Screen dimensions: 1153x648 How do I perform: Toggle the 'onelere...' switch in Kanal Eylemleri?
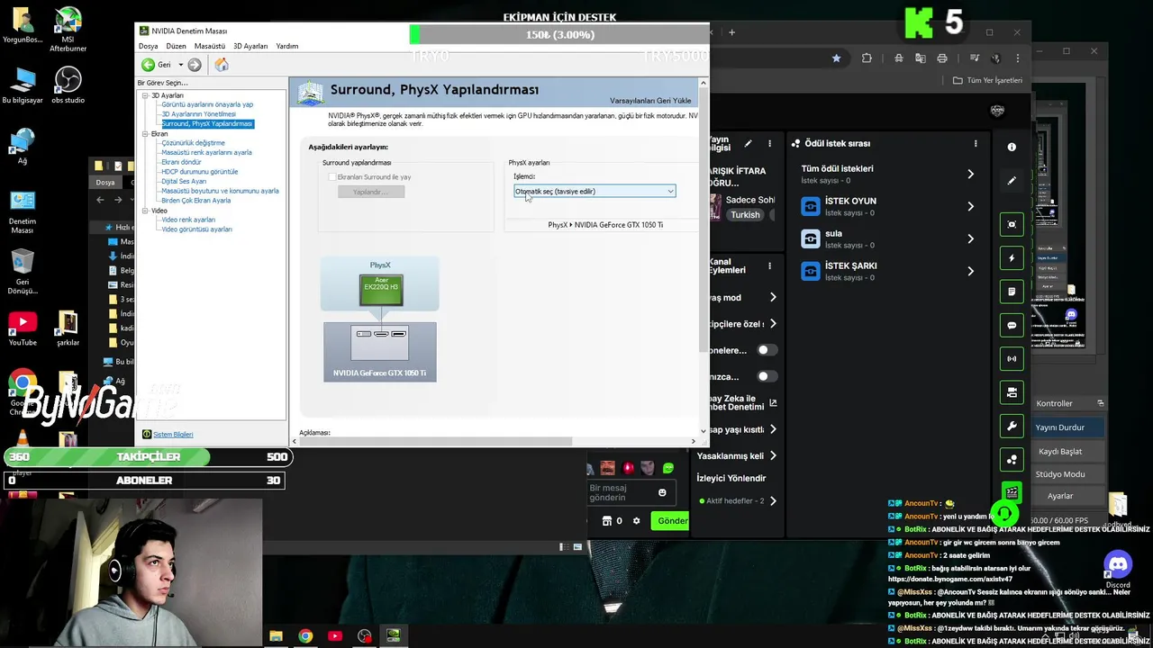(x=767, y=350)
